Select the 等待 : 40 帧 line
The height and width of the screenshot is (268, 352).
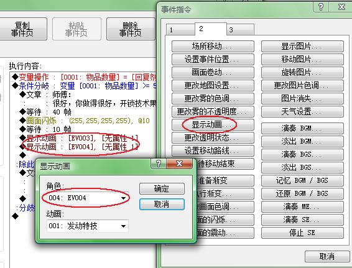[x=45, y=112]
